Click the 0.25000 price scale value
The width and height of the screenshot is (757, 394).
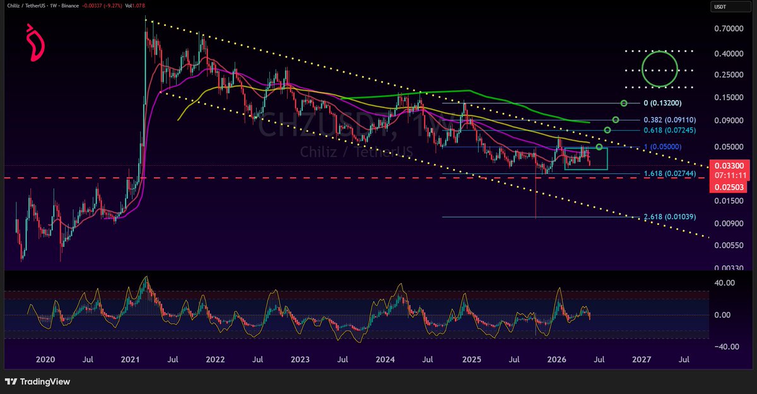(727, 74)
